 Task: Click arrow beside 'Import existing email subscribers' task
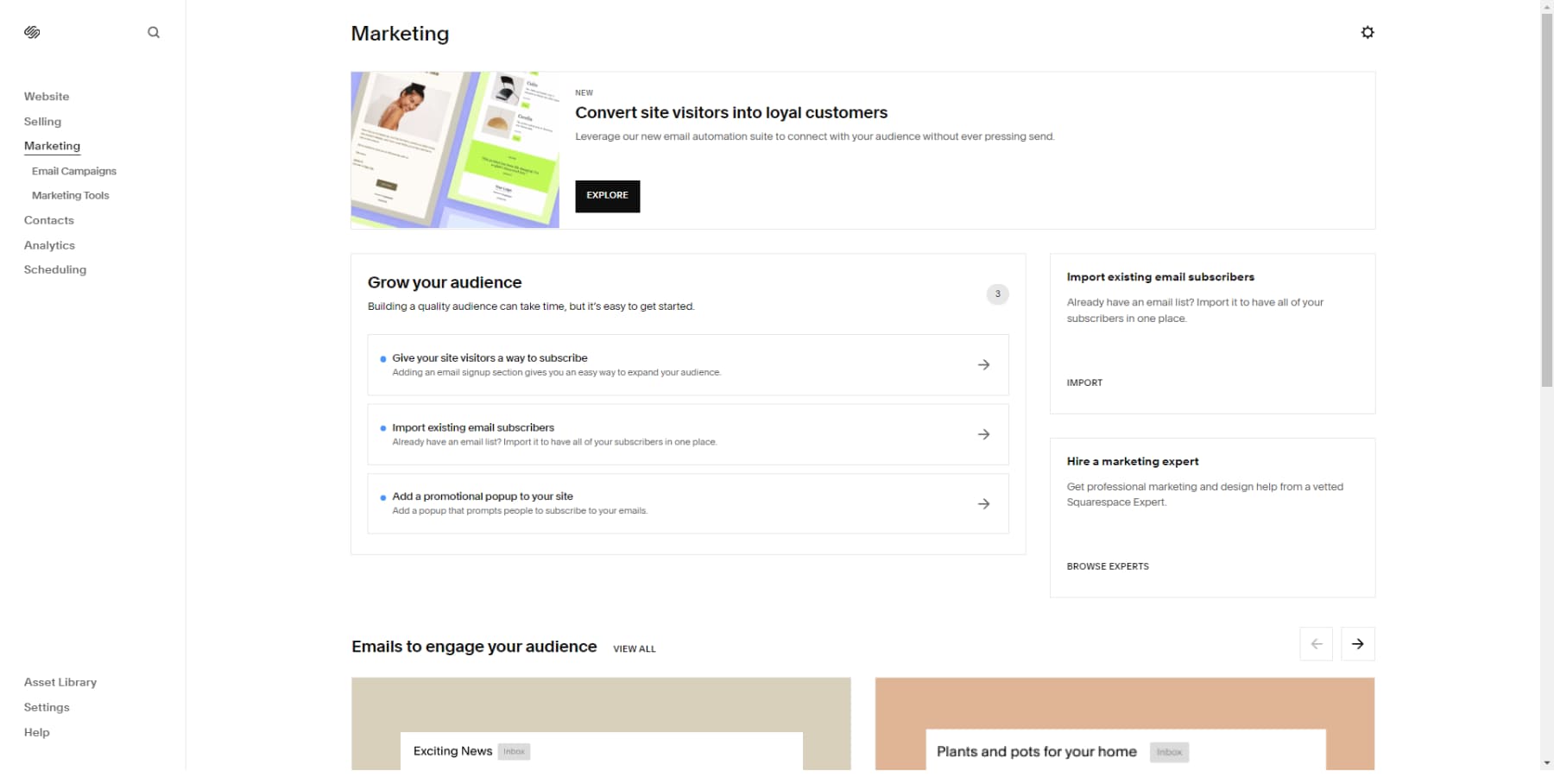[x=983, y=434]
